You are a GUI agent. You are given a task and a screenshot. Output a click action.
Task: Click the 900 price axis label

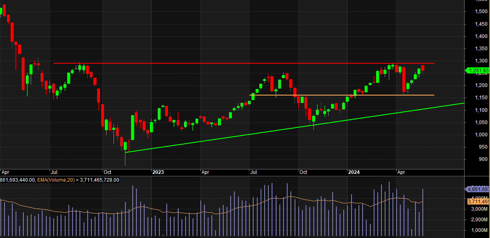coord(483,160)
